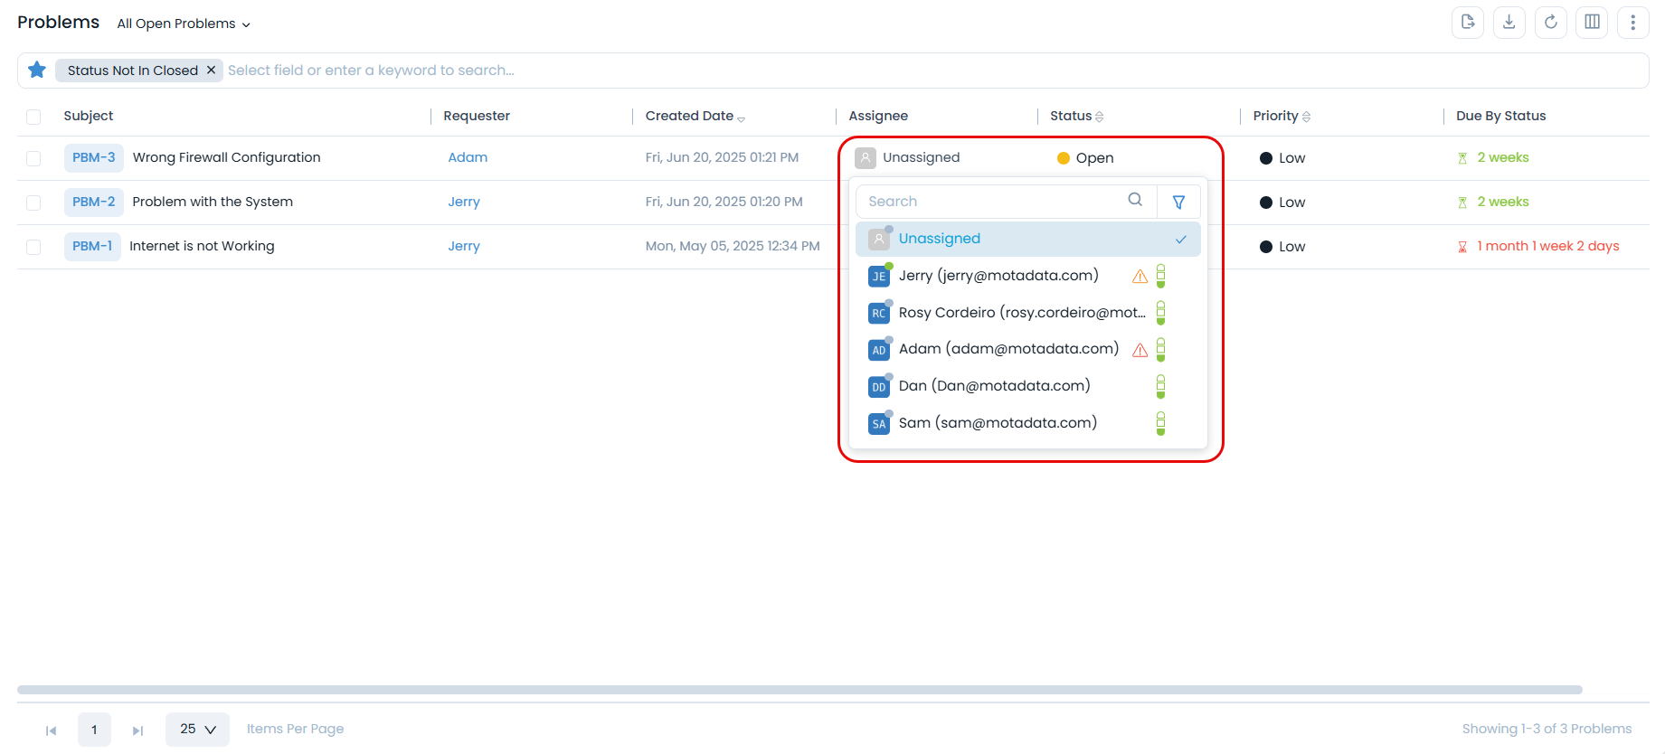
Task: Open the three-dot more options menu
Action: click(x=1632, y=23)
